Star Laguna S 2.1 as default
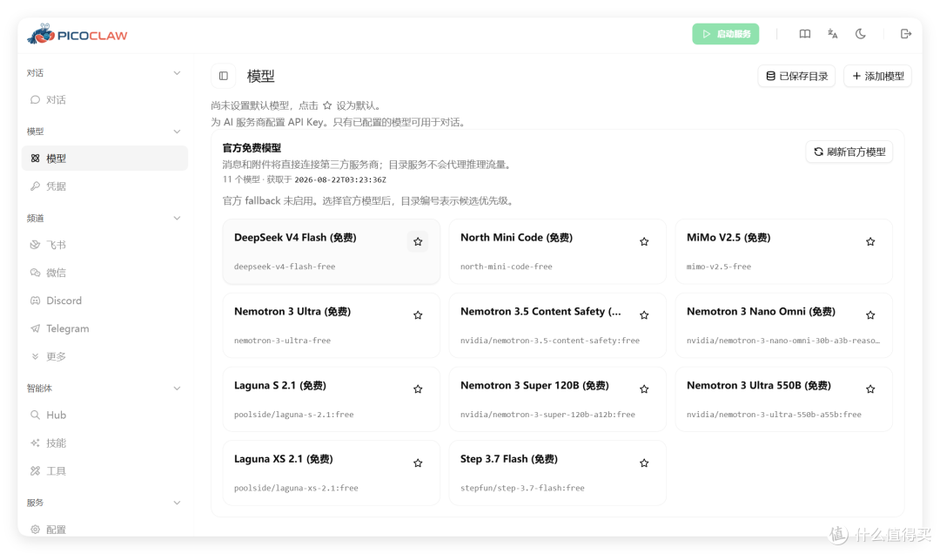Image resolution: width=940 pixels, height=554 pixels. point(418,389)
